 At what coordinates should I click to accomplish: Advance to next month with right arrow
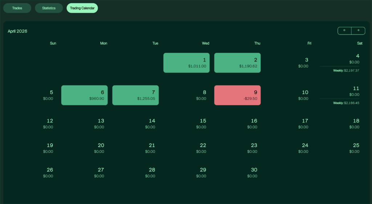tap(358, 31)
